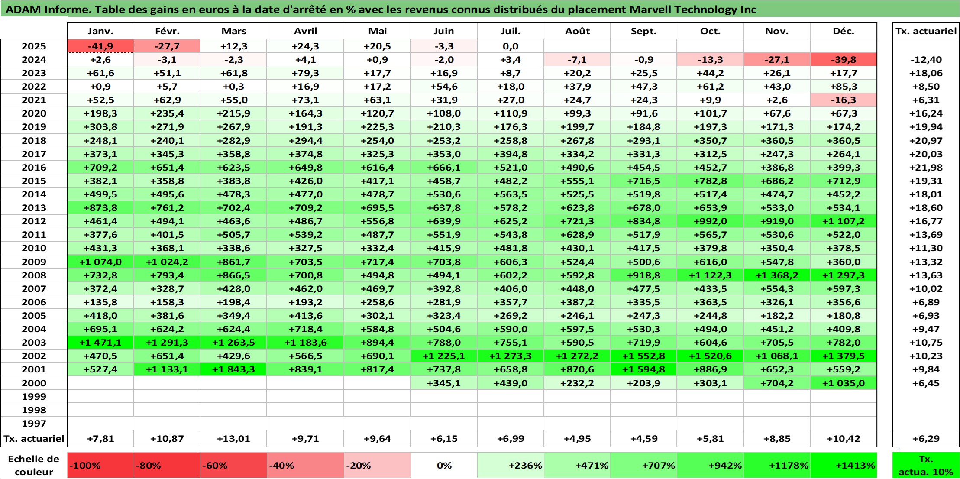Click the +992,0 cell in October 2012
This screenshot has height=479, width=960.
pos(710,221)
